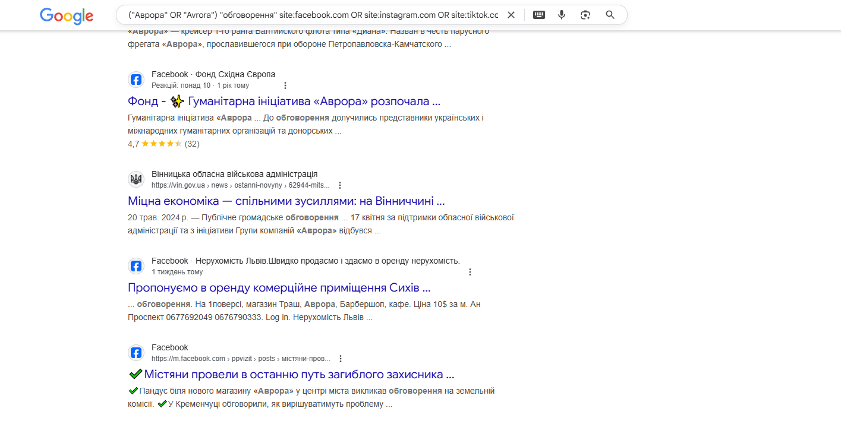Viewport: 841px width, 421px height.
Task: Select the 4,7 star rating row
Action: 163,144
